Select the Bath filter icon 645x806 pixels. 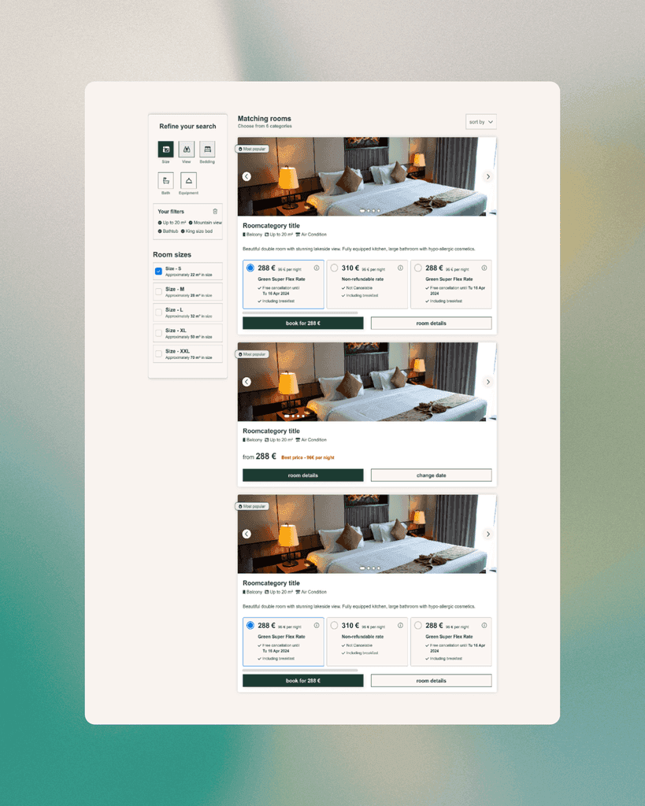(165, 179)
